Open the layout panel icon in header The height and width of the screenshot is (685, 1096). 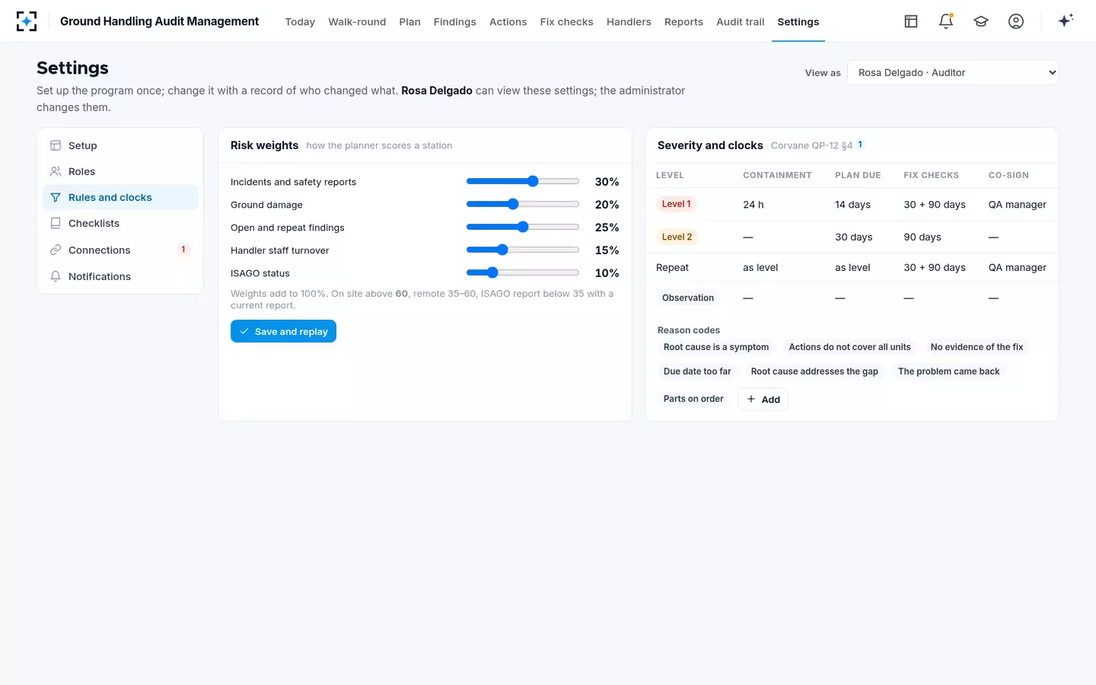(x=911, y=21)
